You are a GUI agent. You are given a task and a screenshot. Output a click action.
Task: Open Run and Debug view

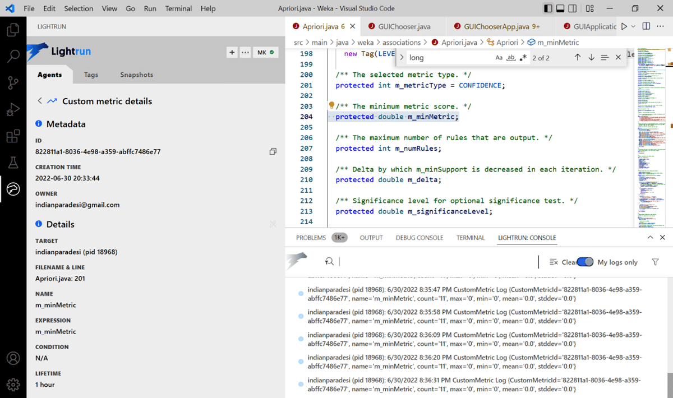[13, 110]
